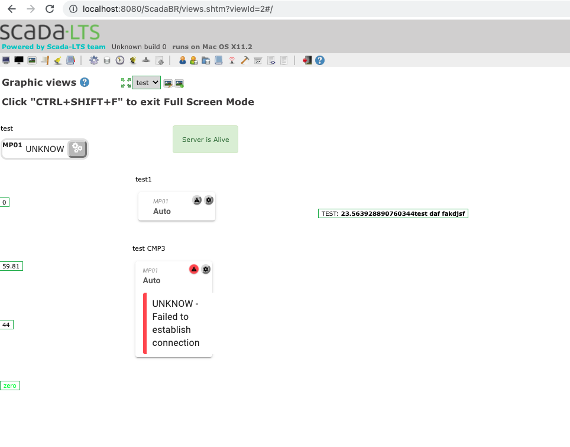Click the black alarm triangle on test1 component

(x=197, y=200)
